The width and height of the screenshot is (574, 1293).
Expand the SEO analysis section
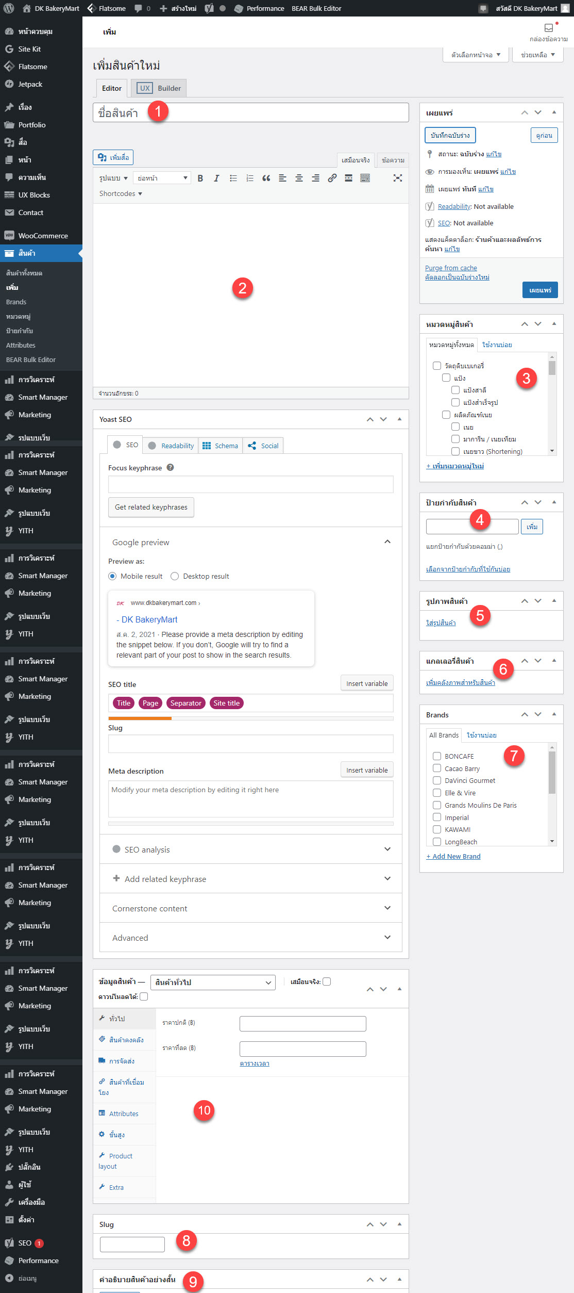(250, 849)
